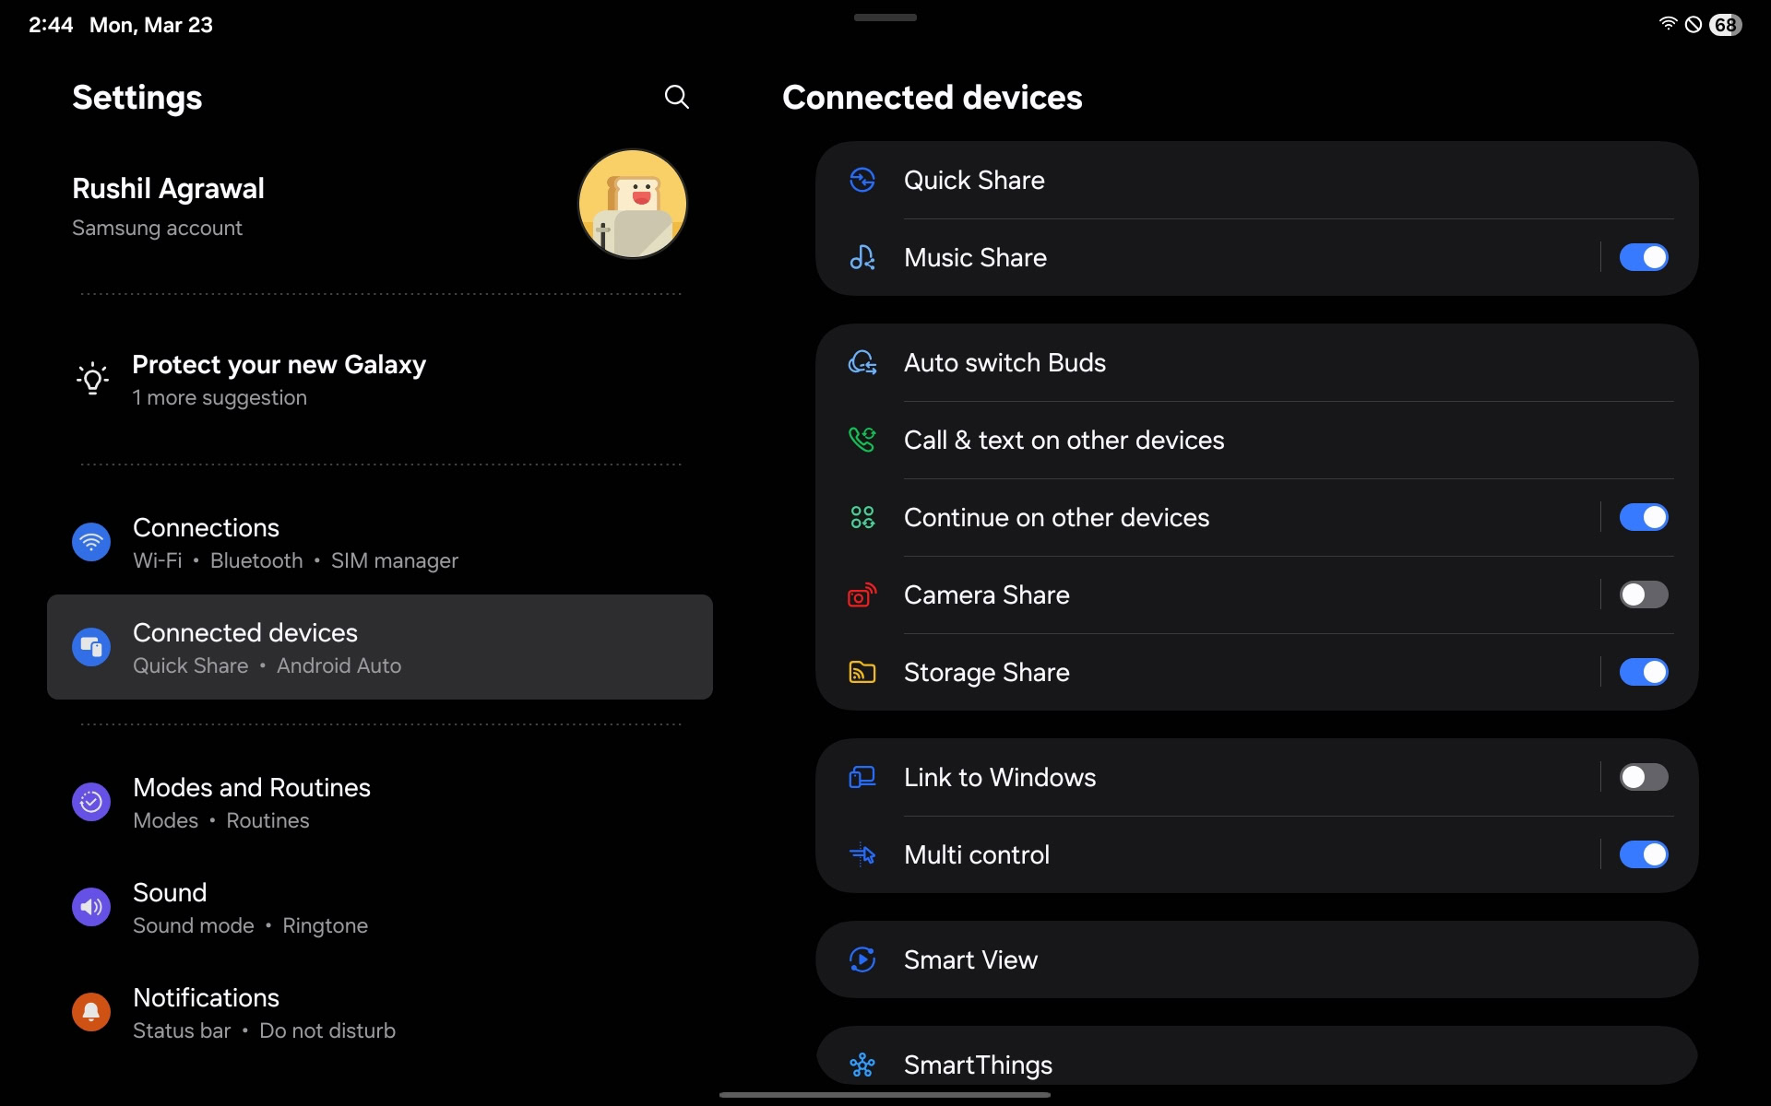Disable the Multi control toggle
The height and width of the screenshot is (1106, 1771).
tap(1644, 854)
